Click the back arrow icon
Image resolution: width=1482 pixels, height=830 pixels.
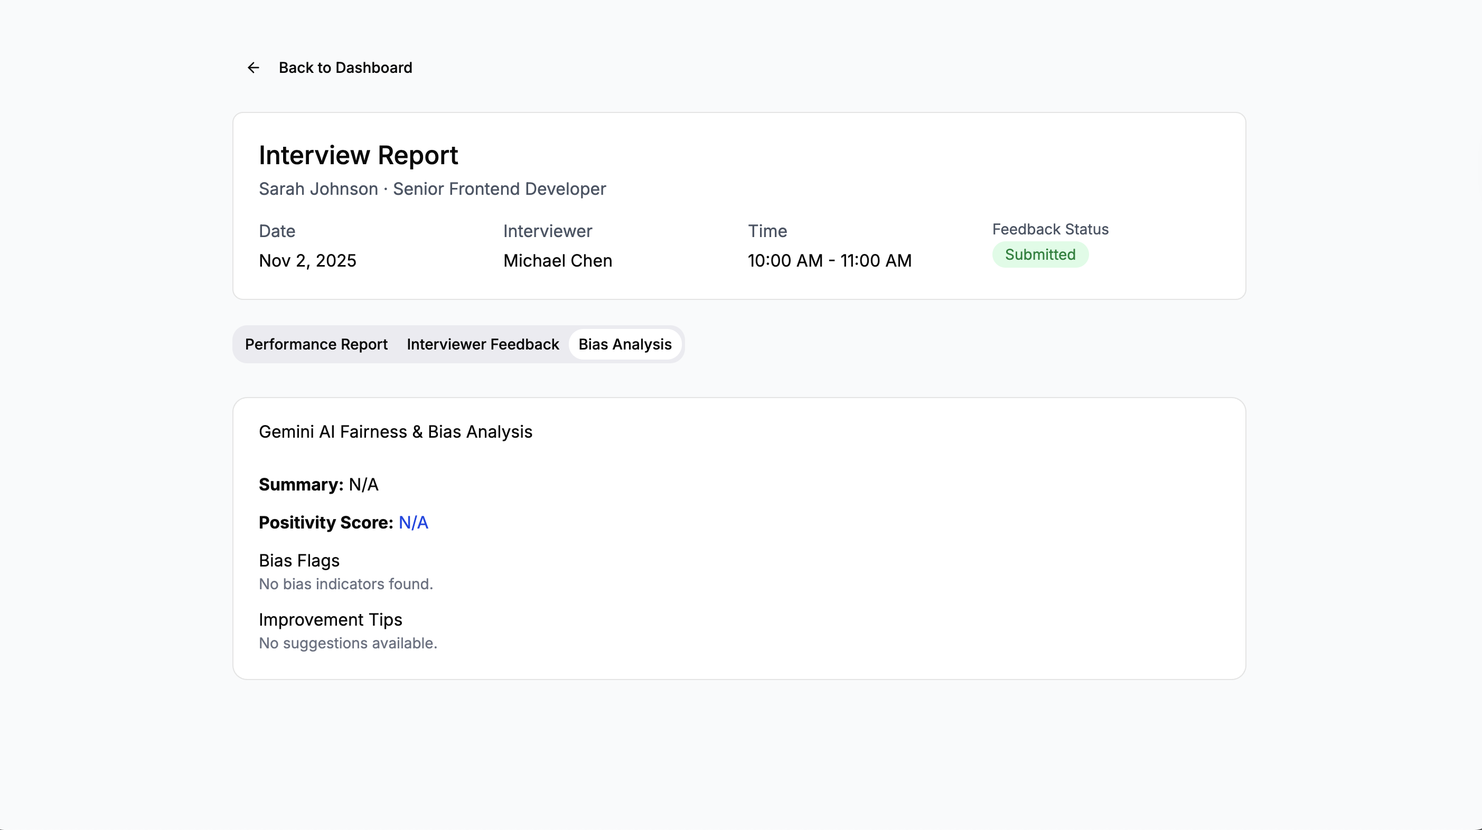253,68
